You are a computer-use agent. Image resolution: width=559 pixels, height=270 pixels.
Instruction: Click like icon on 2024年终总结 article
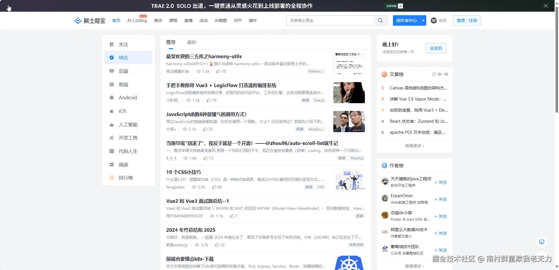pos(217,245)
